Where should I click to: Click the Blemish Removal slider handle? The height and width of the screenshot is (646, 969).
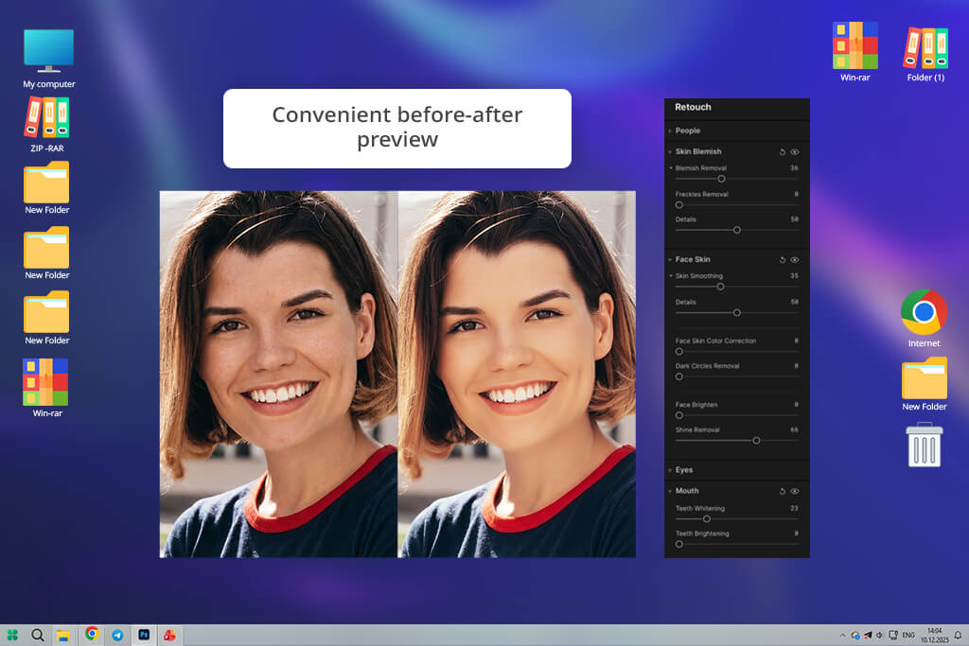721,179
